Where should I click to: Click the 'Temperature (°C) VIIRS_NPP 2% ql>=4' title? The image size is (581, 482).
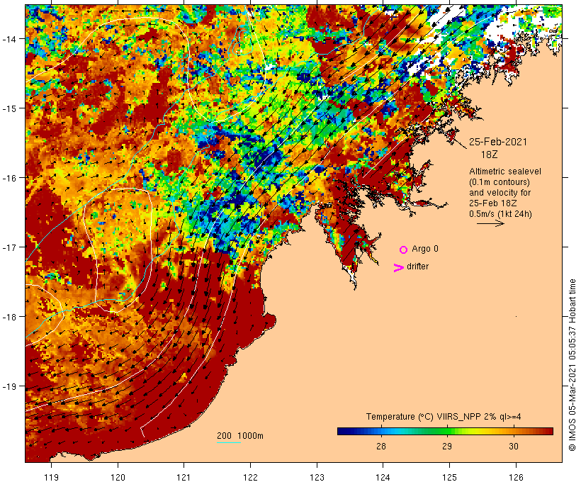tap(444, 417)
